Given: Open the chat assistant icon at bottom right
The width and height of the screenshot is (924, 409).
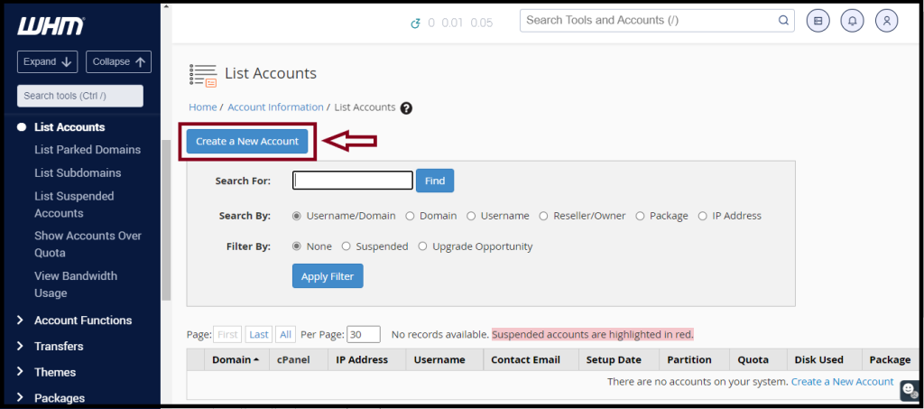Looking at the screenshot, I should click(x=910, y=390).
